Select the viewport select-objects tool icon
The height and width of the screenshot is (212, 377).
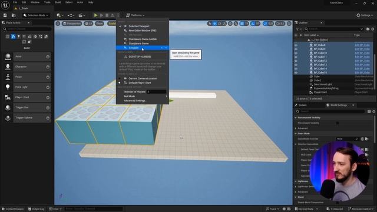[x=210, y=24]
